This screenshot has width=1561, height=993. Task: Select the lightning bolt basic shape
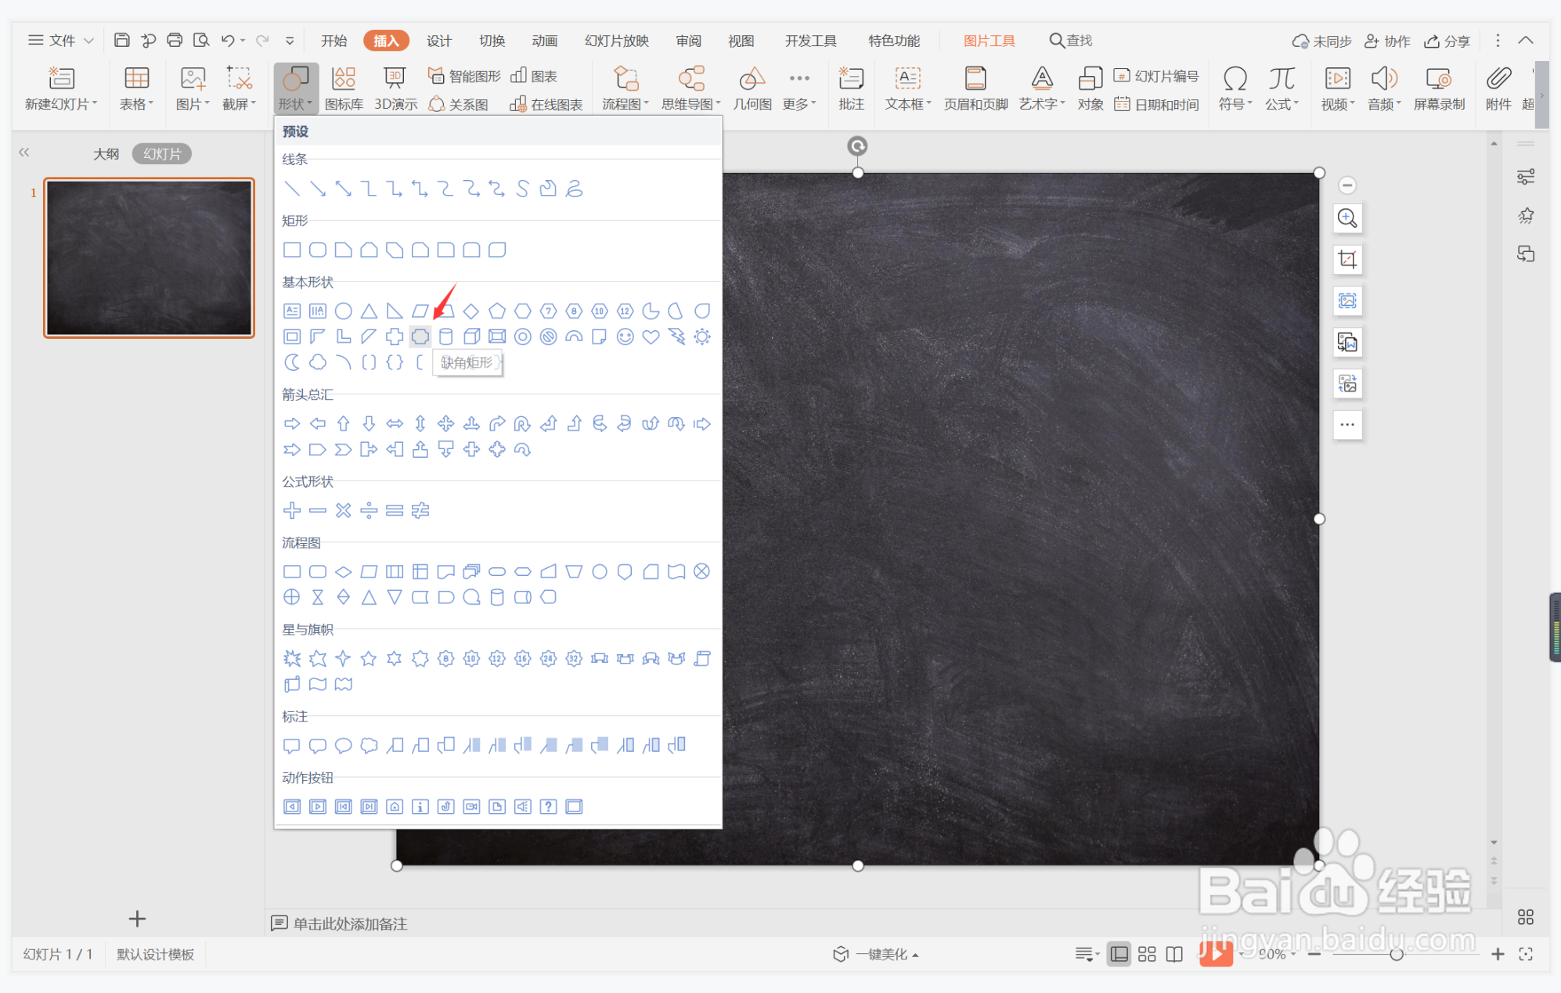click(x=676, y=336)
